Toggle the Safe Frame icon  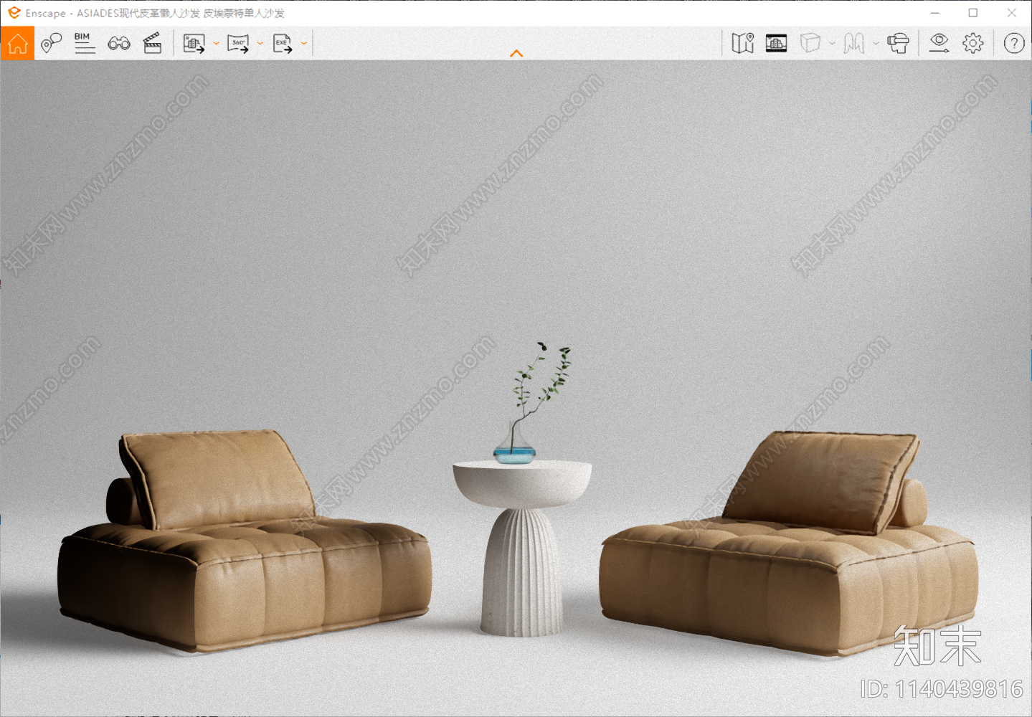click(776, 44)
